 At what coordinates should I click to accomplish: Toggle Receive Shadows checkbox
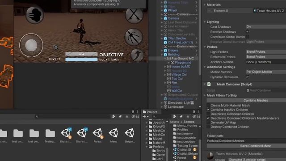click(247, 32)
